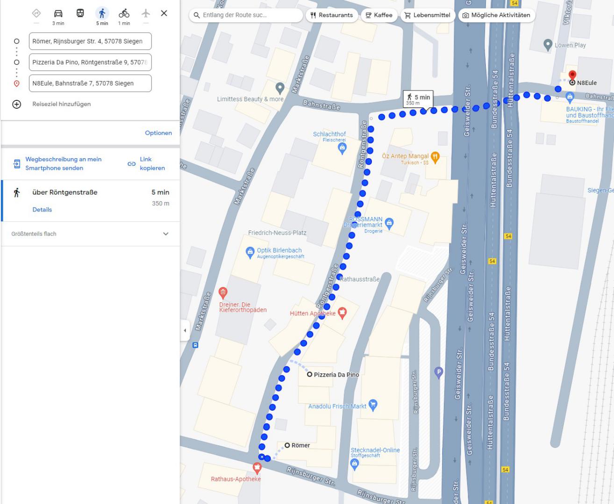Click the Rathaus-Apotheke pharmacy marker

point(257,467)
